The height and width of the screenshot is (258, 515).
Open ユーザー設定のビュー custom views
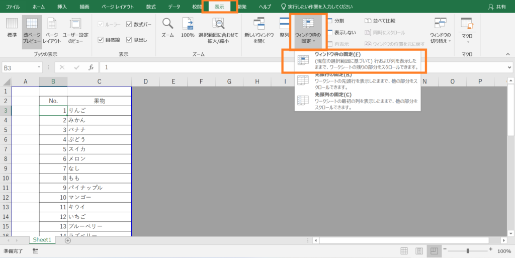(x=75, y=32)
